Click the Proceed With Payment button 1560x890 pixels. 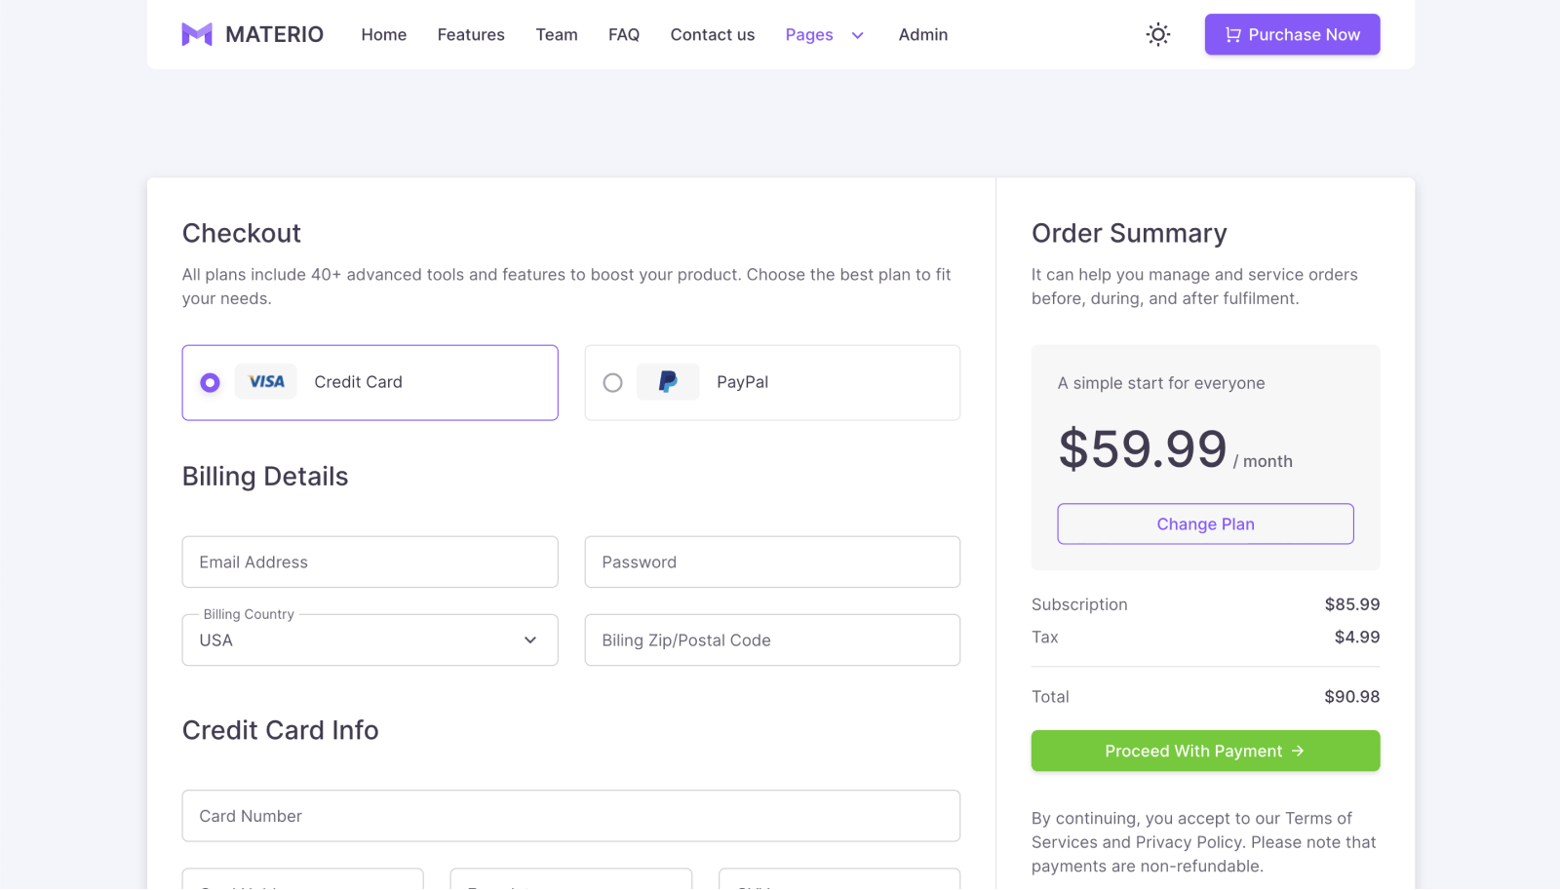1205,752
